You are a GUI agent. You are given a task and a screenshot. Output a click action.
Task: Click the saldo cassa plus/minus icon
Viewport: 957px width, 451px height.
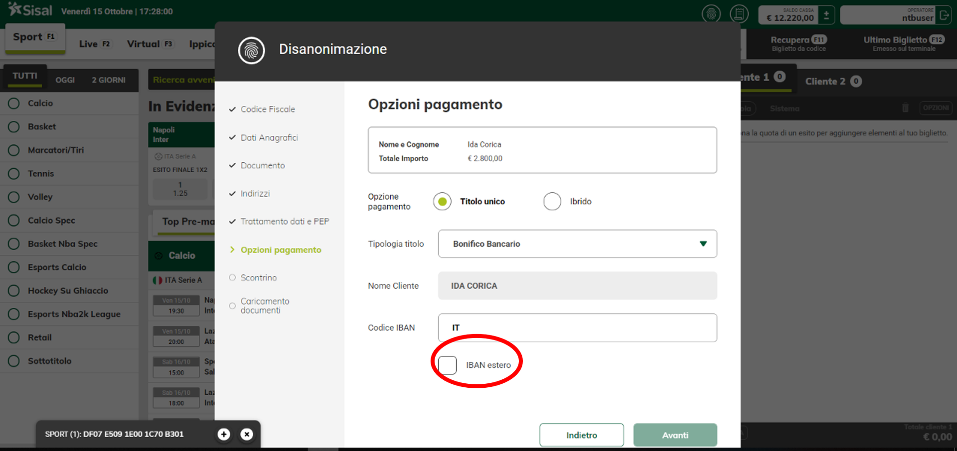pyautogui.click(x=826, y=15)
